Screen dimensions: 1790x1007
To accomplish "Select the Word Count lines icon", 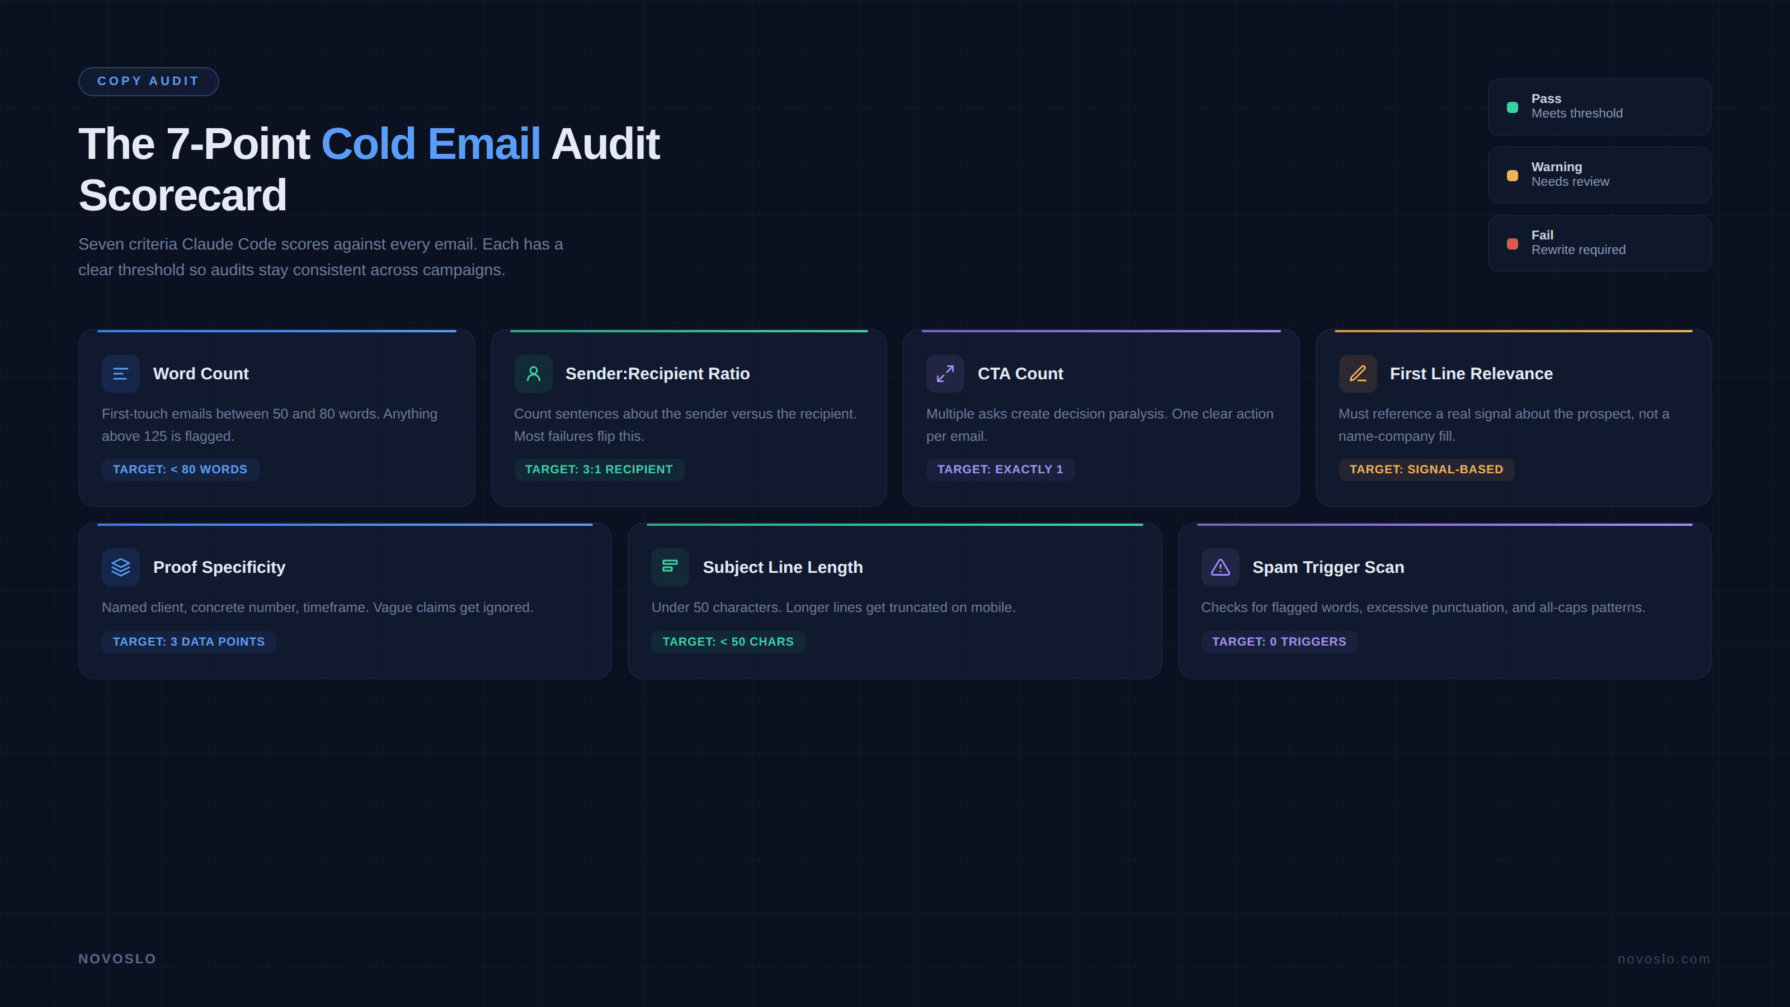I will point(120,373).
